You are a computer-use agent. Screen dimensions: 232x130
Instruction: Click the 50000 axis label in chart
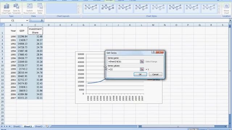(81, 54)
